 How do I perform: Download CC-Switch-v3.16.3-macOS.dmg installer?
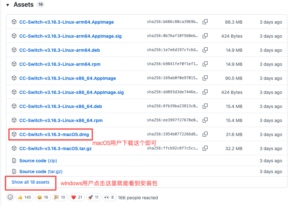(x=54, y=134)
